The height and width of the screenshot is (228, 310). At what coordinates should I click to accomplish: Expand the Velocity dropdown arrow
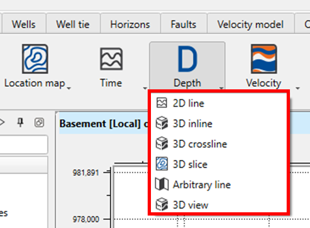coord(298,88)
